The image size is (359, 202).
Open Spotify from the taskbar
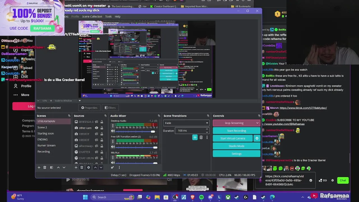(x=201, y=197)
